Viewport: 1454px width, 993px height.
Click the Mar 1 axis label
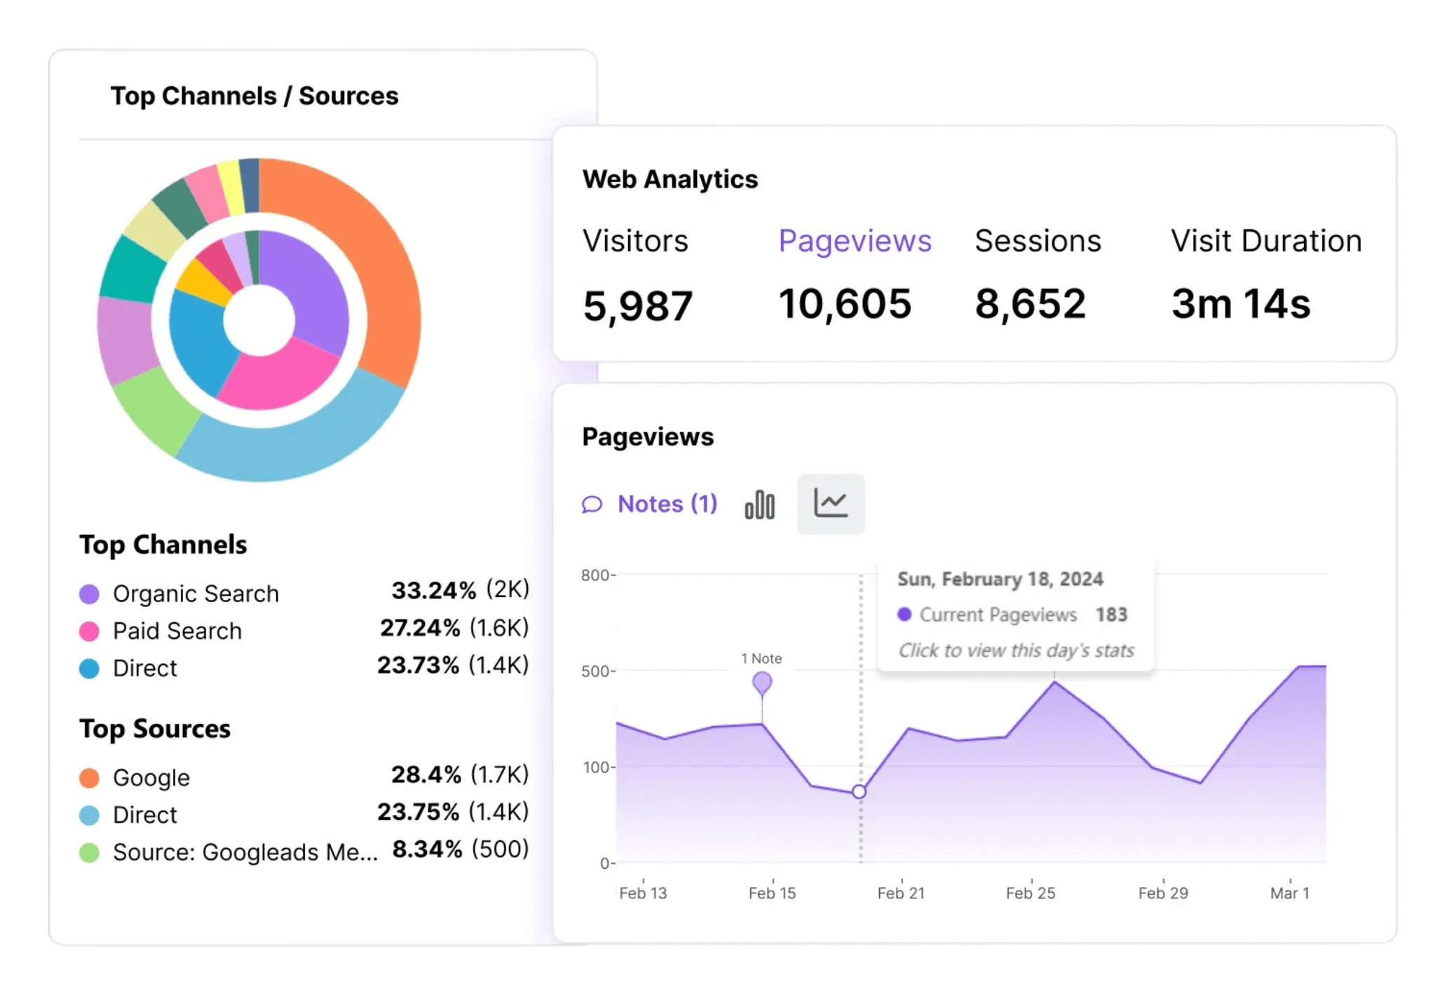(x=1289, y=893)
